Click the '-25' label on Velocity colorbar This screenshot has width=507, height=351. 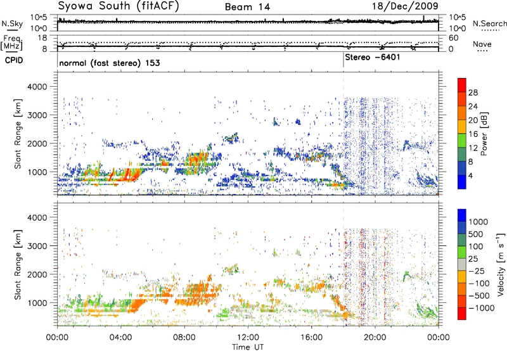(x=476, y=271)
